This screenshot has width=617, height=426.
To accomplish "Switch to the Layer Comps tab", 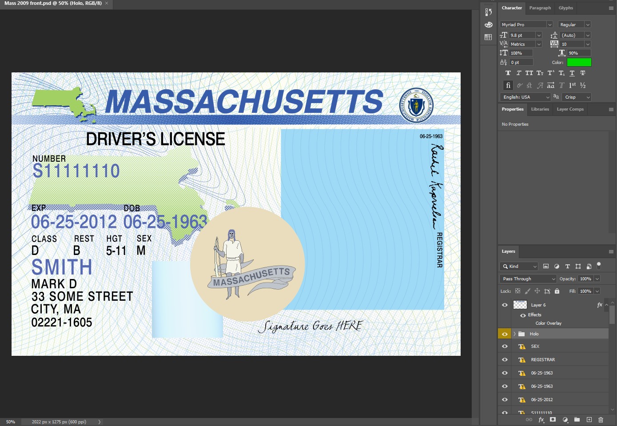I will (570, 109).
